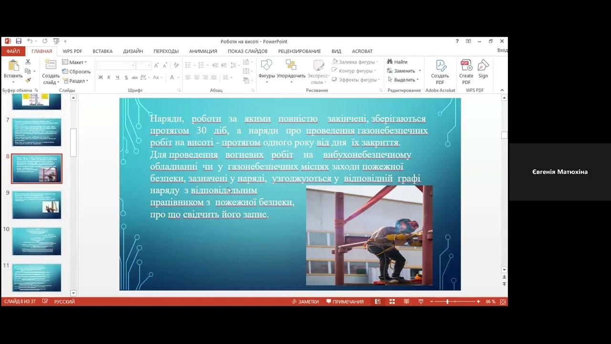611x344 pixels.
Task: Switch to Slide Sorter view
Action: pos(392,301)
